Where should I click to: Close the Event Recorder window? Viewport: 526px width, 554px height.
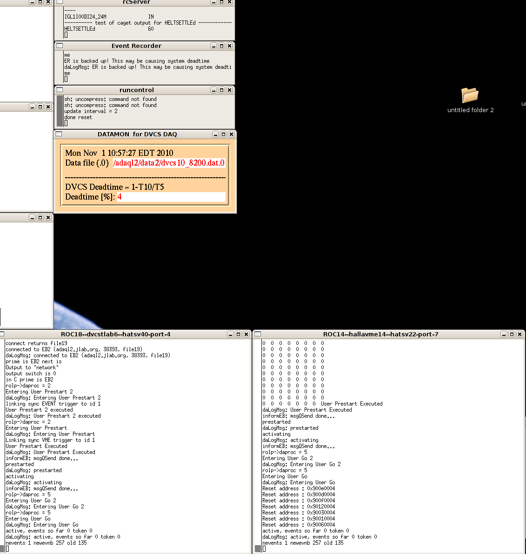click(229, 46)
